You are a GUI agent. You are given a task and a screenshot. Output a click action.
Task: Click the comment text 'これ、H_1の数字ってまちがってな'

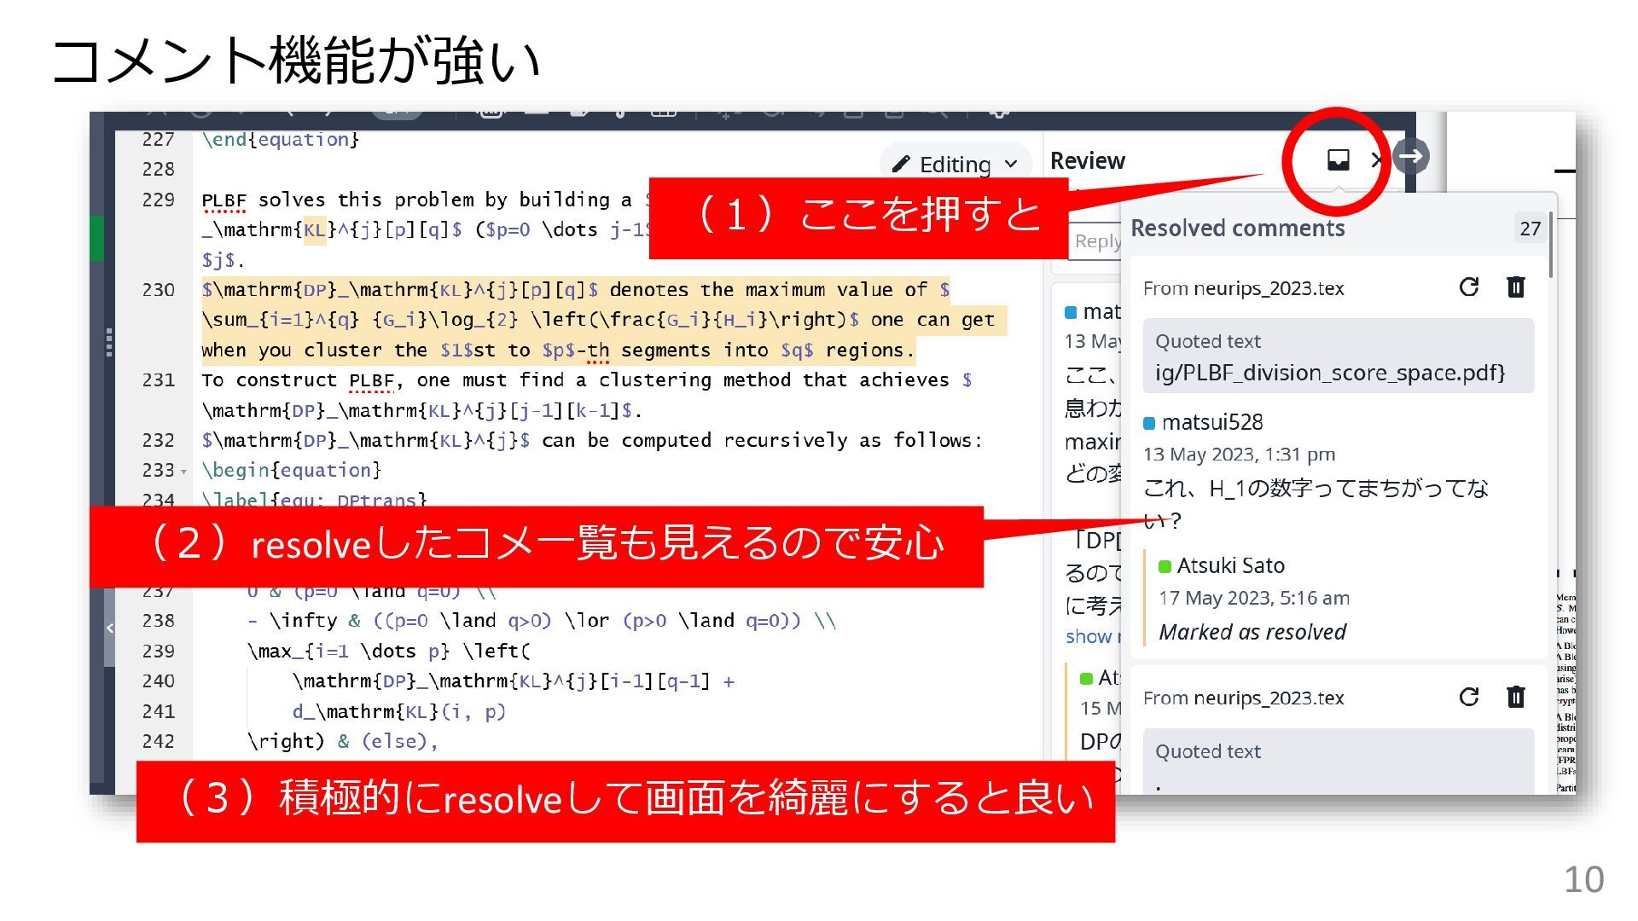[1316, 489]
